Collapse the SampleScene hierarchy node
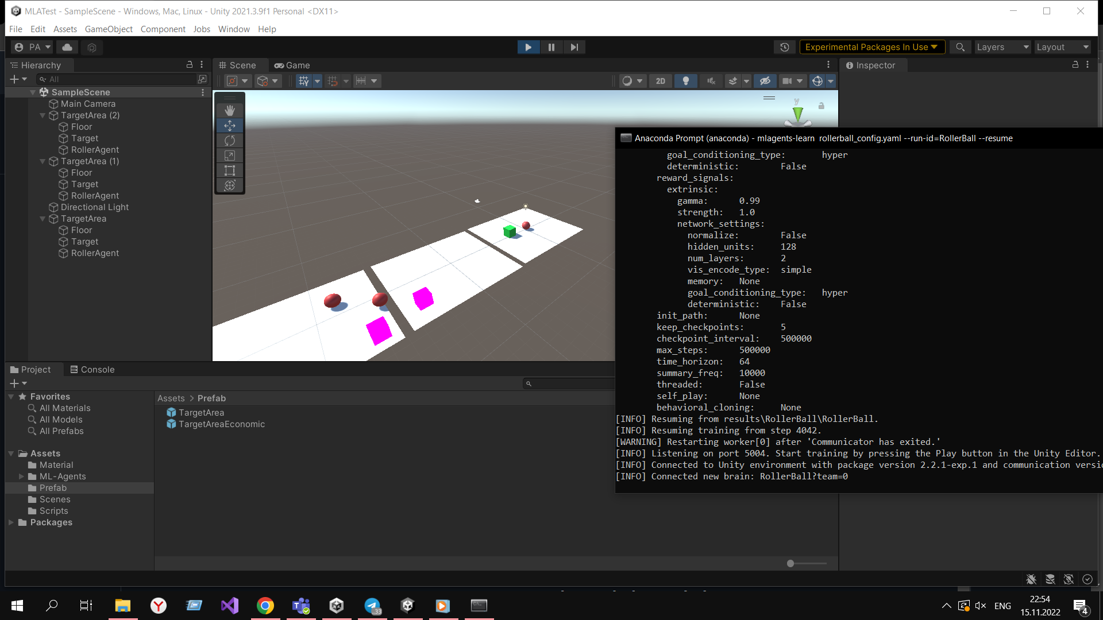 [x=33, y=92]
